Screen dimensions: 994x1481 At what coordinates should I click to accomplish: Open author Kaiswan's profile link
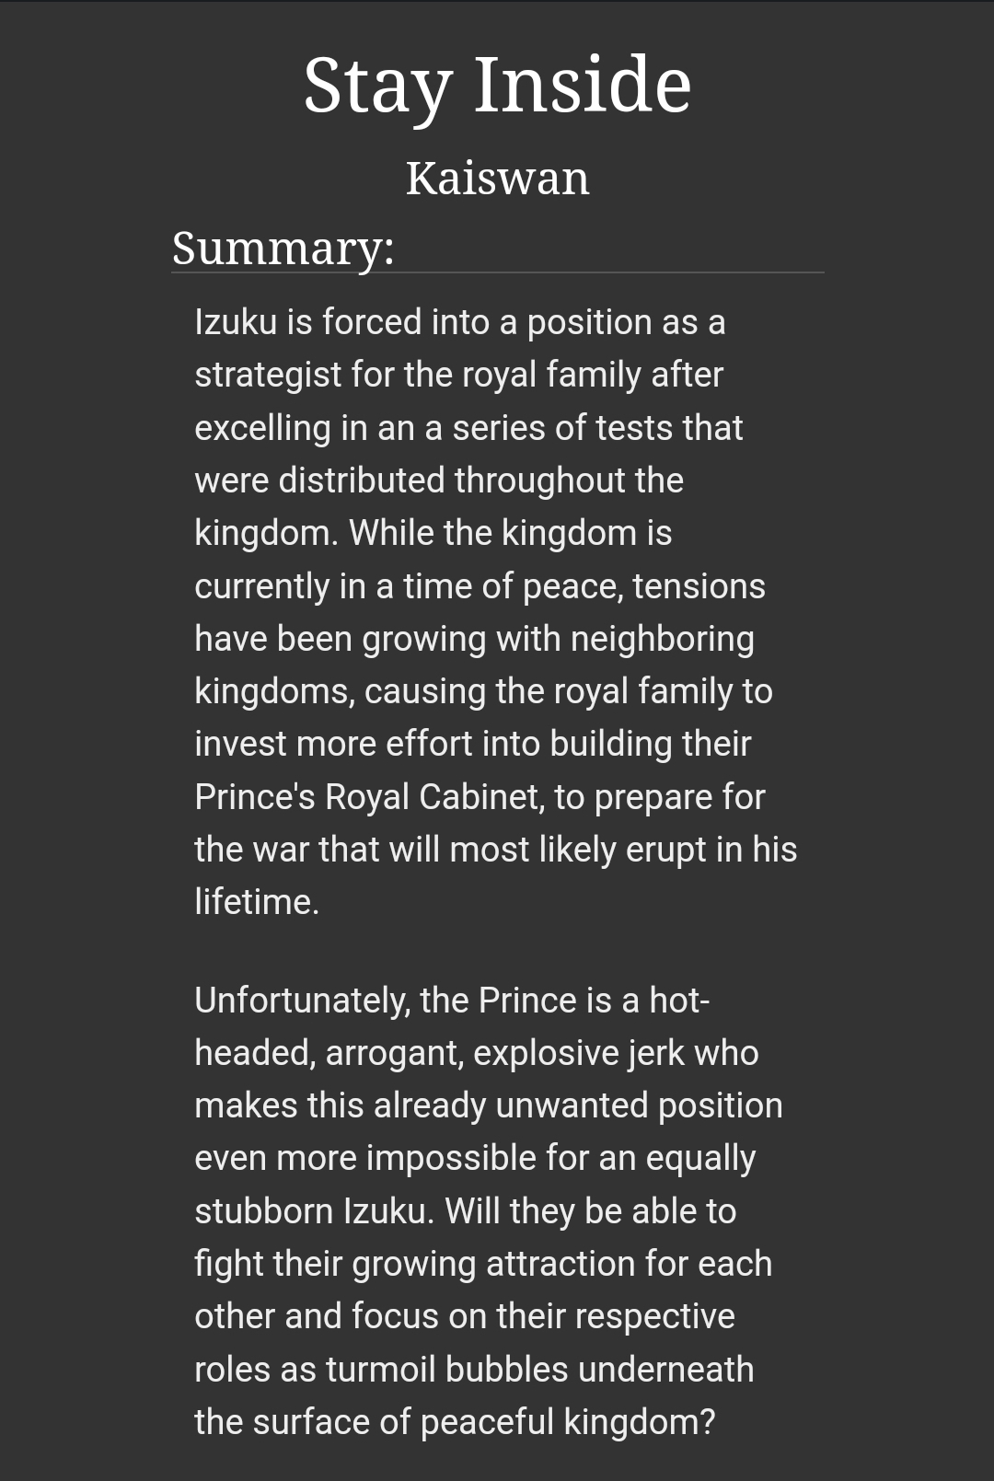pos(497,178)
